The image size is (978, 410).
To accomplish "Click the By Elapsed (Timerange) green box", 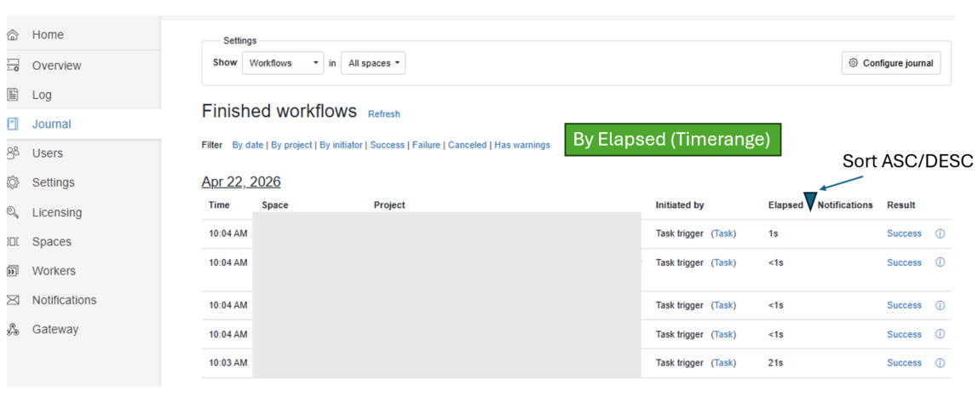I will [x=671, y=140].
